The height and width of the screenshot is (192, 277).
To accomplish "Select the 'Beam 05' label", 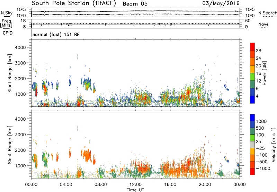I will 135,4.
